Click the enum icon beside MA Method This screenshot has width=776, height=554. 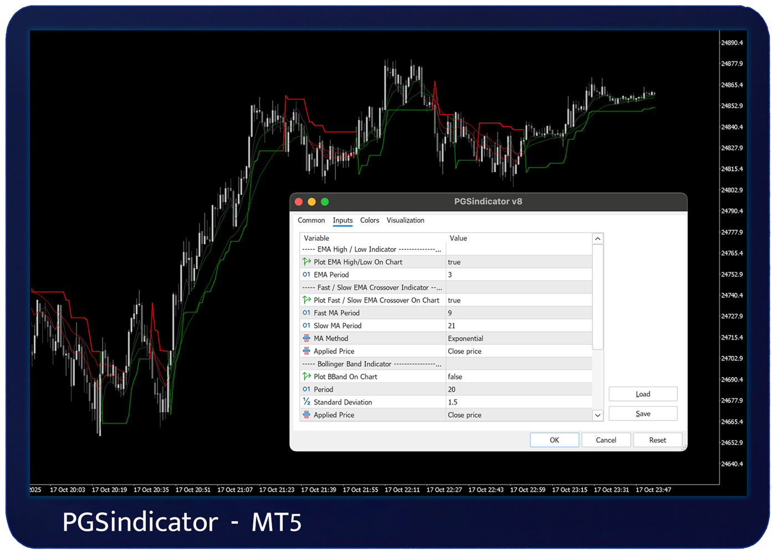coord(307,338)
